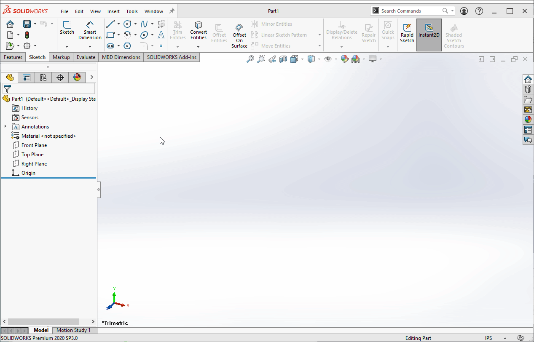
Task: Click Offset On Surface button
Action: (x=239, y=36)
